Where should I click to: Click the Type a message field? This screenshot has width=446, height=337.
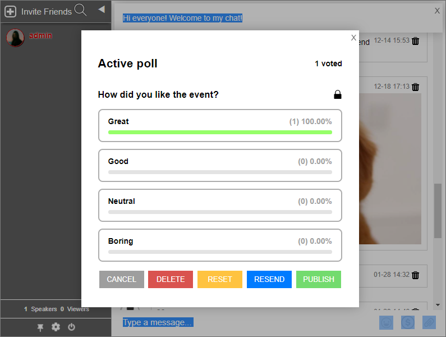tap(247, 322)
